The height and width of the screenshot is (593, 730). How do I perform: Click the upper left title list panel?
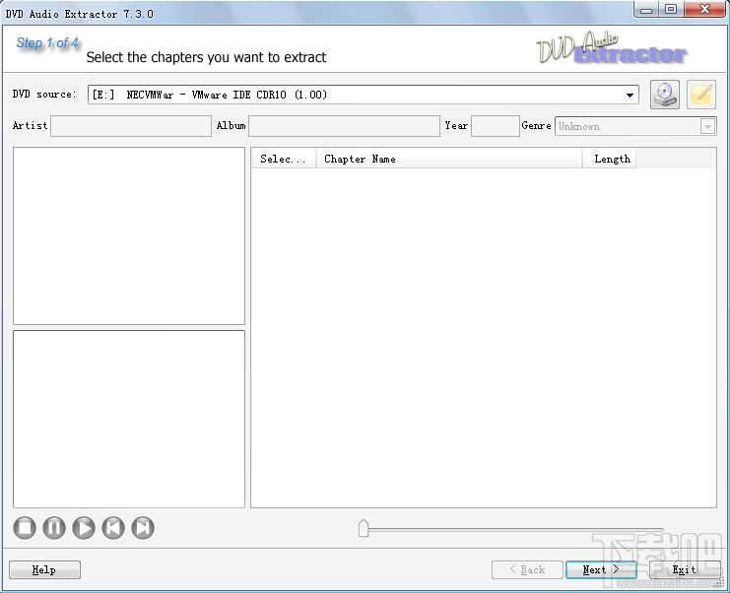pyautogui.click(x=129, y=236)
